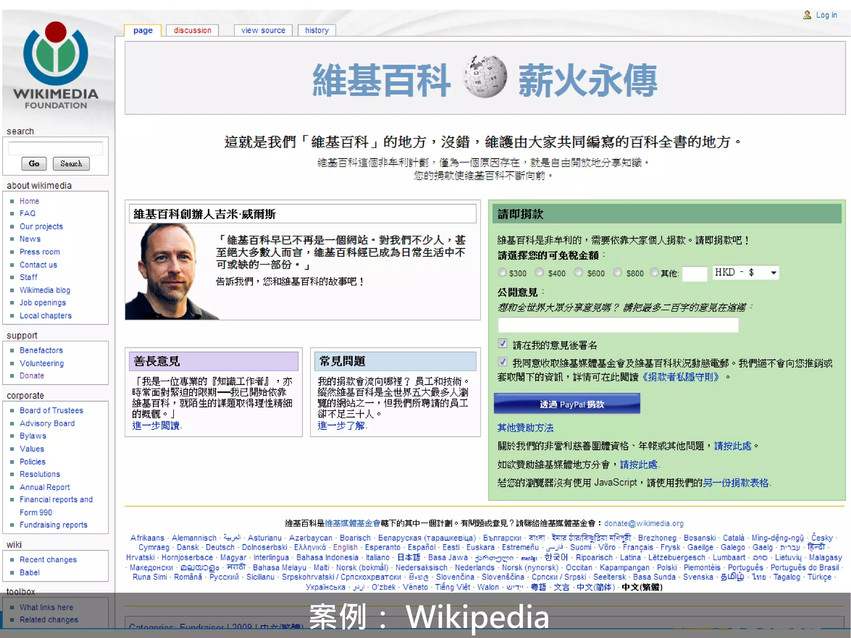Open the 捐款者私隱守則 link
Viewport: 851px width, 638px height.
[x=680, y=377]
